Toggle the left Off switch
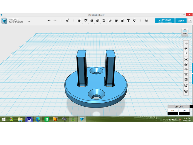 pyautogui.click(x=173, y=110)
